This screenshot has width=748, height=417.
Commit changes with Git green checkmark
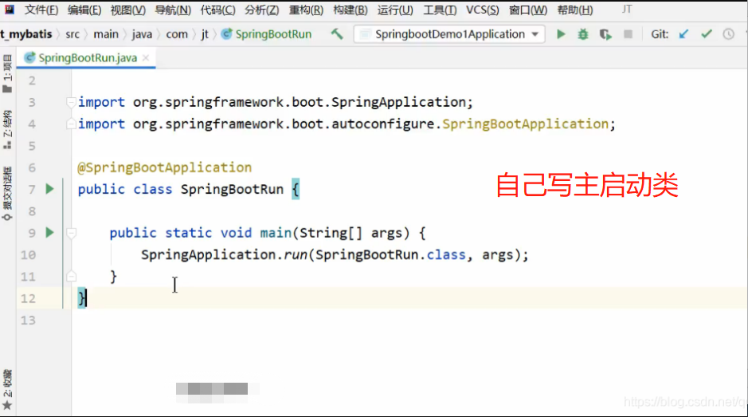707,34
